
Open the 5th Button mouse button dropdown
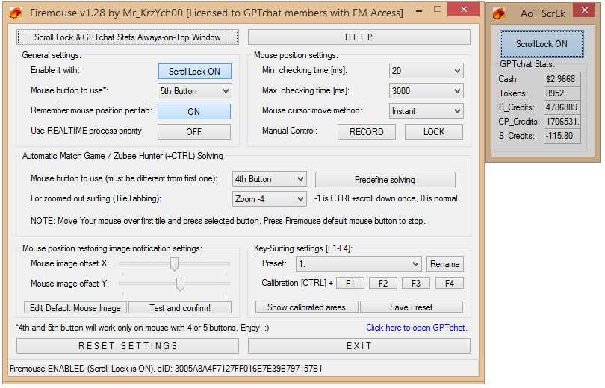[x=194, y=91]
